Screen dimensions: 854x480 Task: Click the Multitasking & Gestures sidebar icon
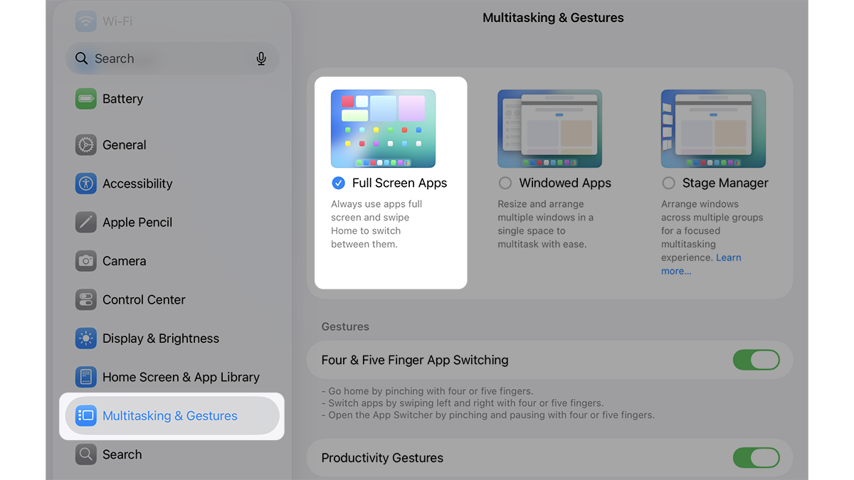point(86,416)
